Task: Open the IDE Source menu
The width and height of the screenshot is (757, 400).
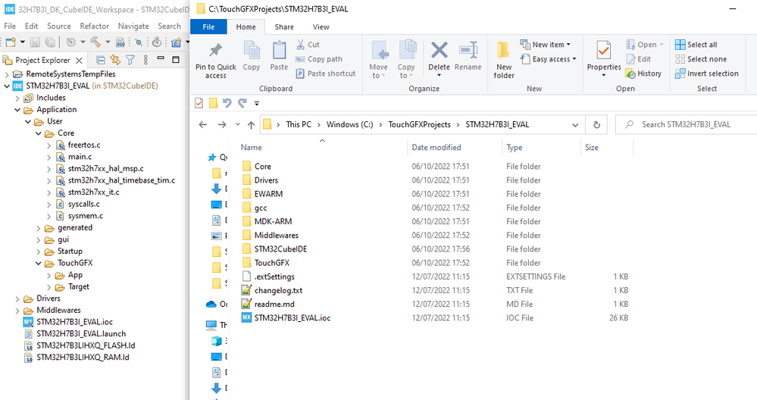Action: point(59,26)
